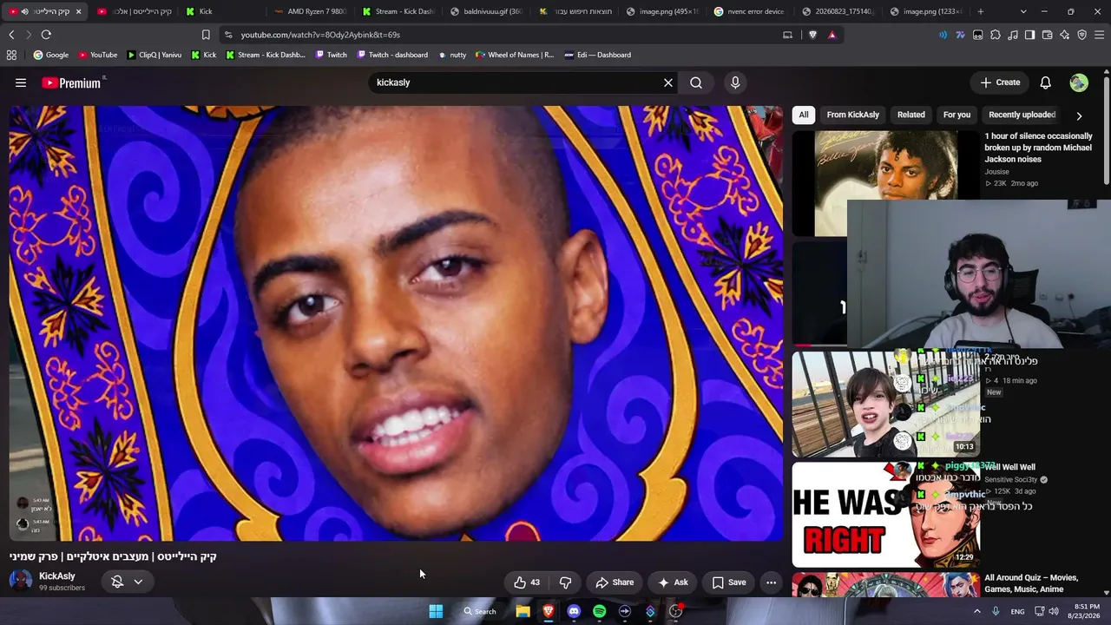
Task: Show more filter chips with arrow
Action: pos(1079,115)
